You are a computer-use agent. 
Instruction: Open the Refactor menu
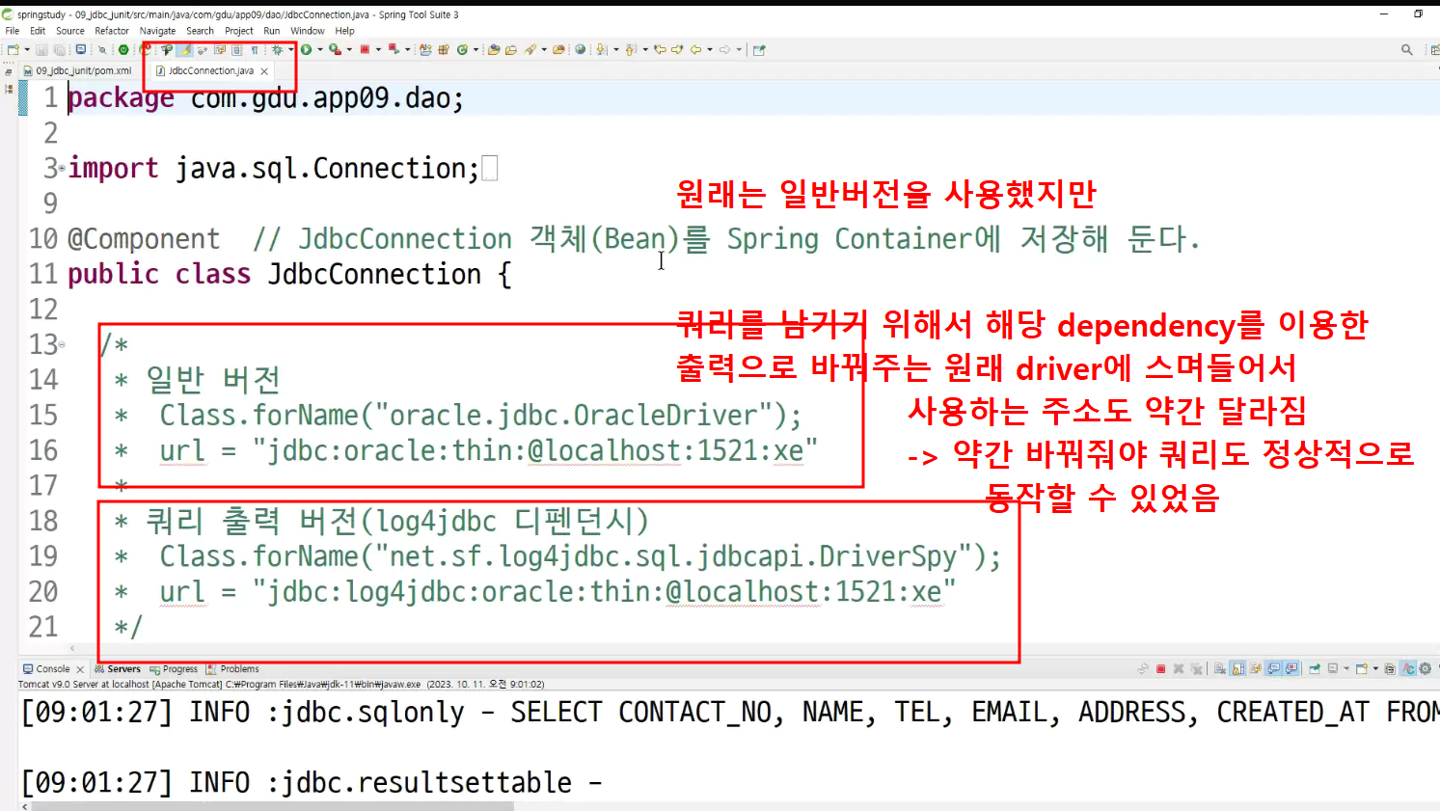point(112,31)
